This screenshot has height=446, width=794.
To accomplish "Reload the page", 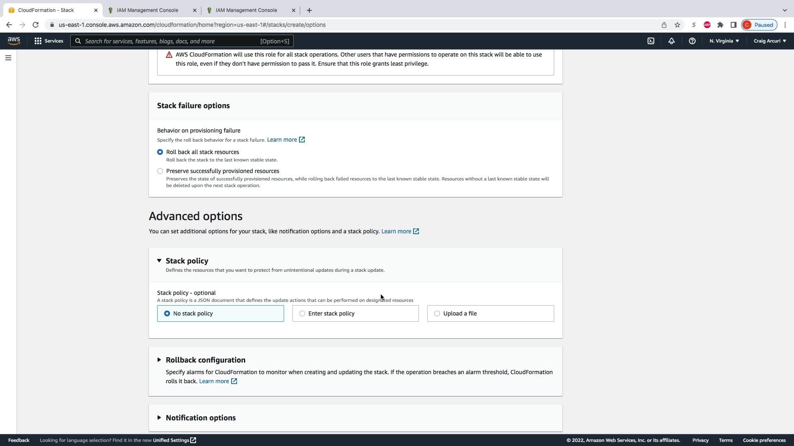I will [36, 25].
